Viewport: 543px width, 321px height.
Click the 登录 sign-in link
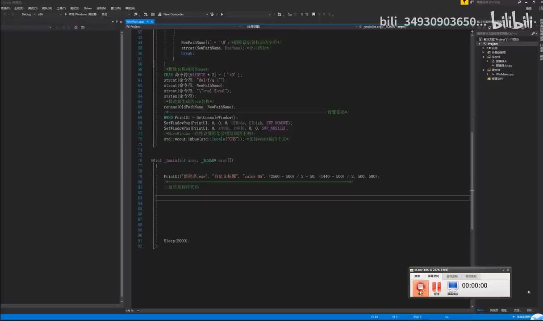pos(529,8)
